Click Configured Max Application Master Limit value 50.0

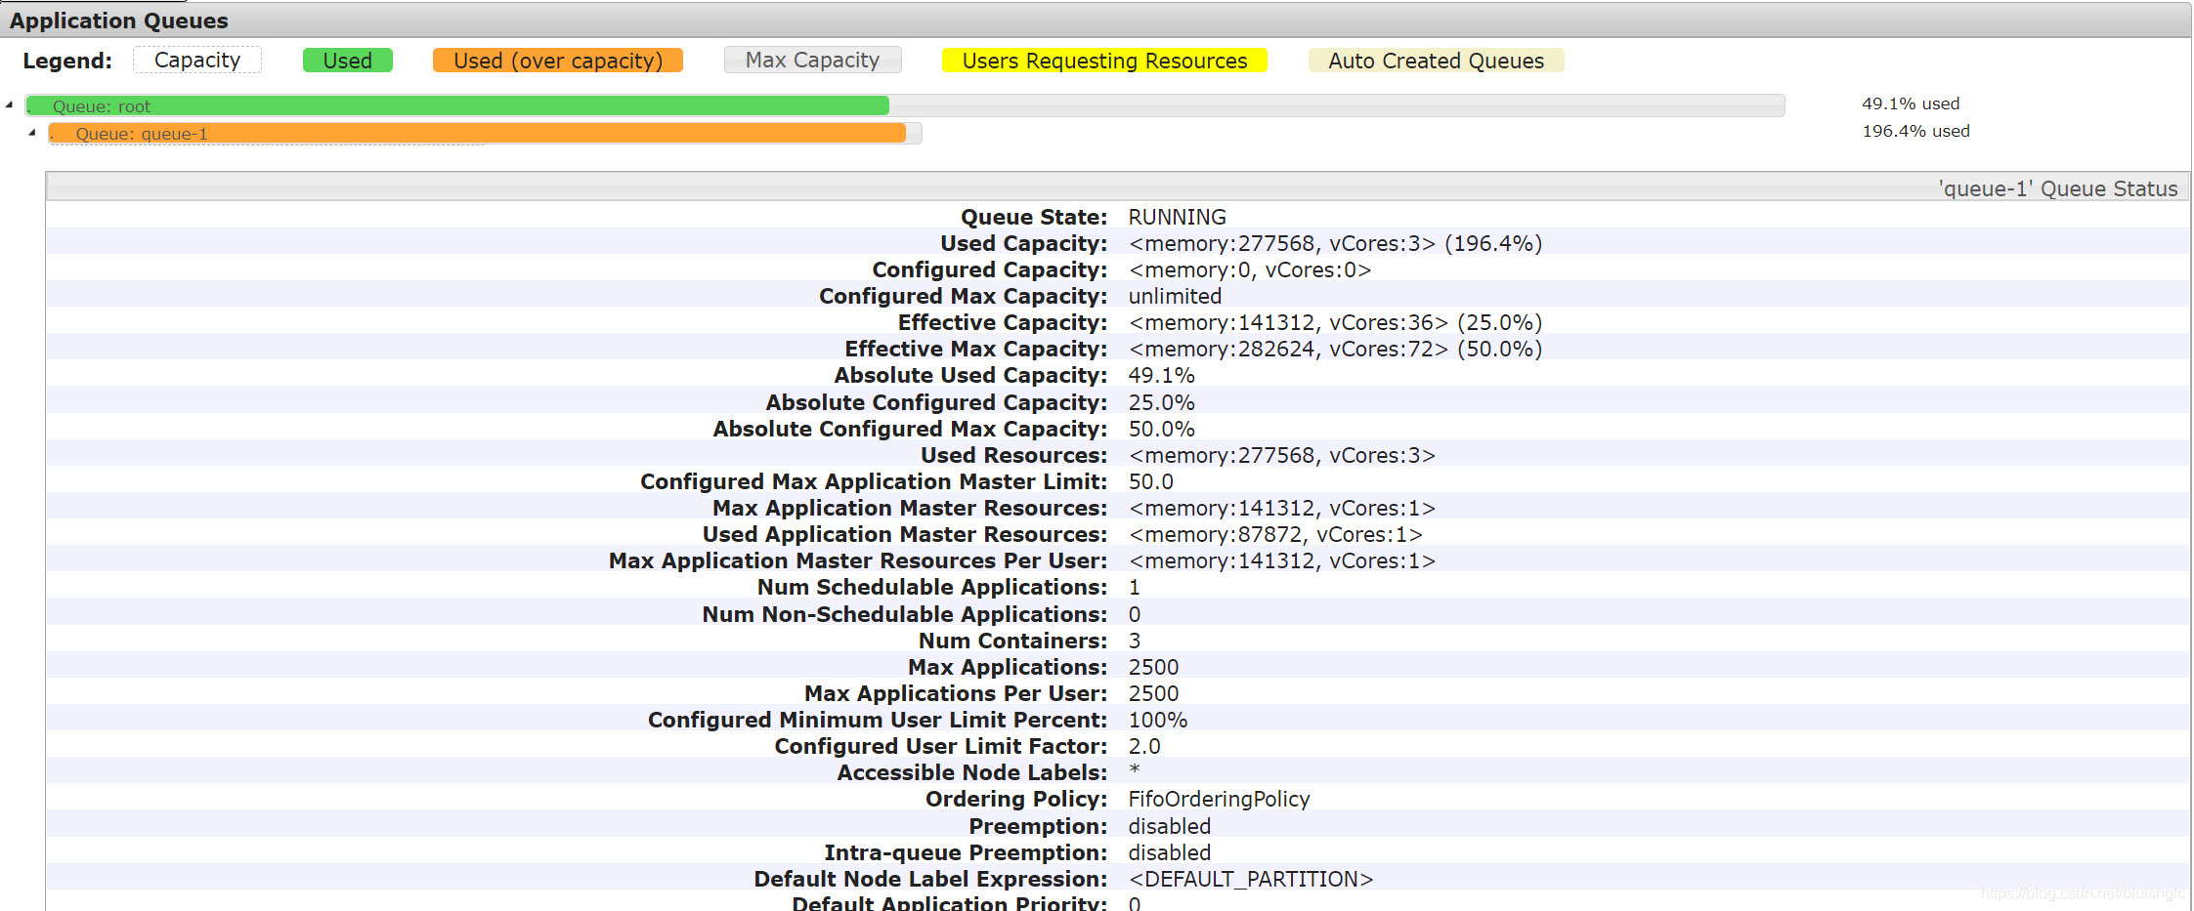click(1150, 481)
